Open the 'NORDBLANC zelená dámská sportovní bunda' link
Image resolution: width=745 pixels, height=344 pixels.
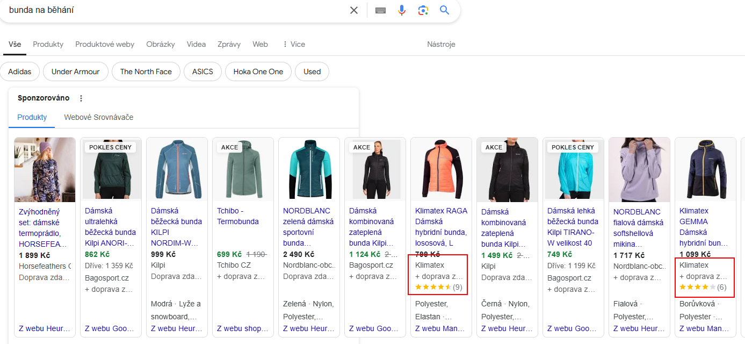click(308, 227)
